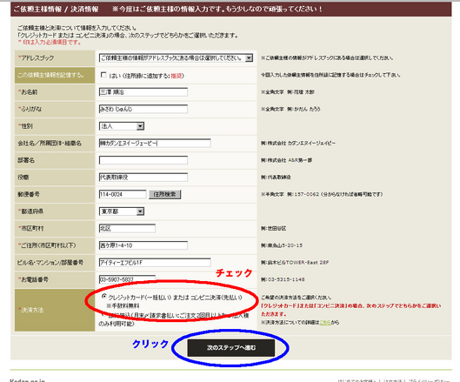Click the empty 部署名 input field
This screenshot has height=382, width=460.
tap(143, 160)
